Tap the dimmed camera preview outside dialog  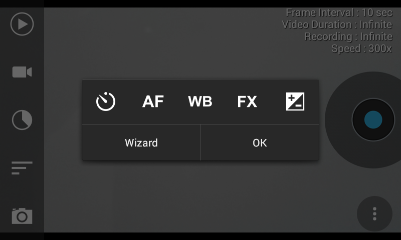pyautogui.click(x=200, y=200)
